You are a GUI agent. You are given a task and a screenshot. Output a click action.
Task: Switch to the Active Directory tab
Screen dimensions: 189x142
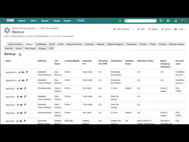(15, 44)
